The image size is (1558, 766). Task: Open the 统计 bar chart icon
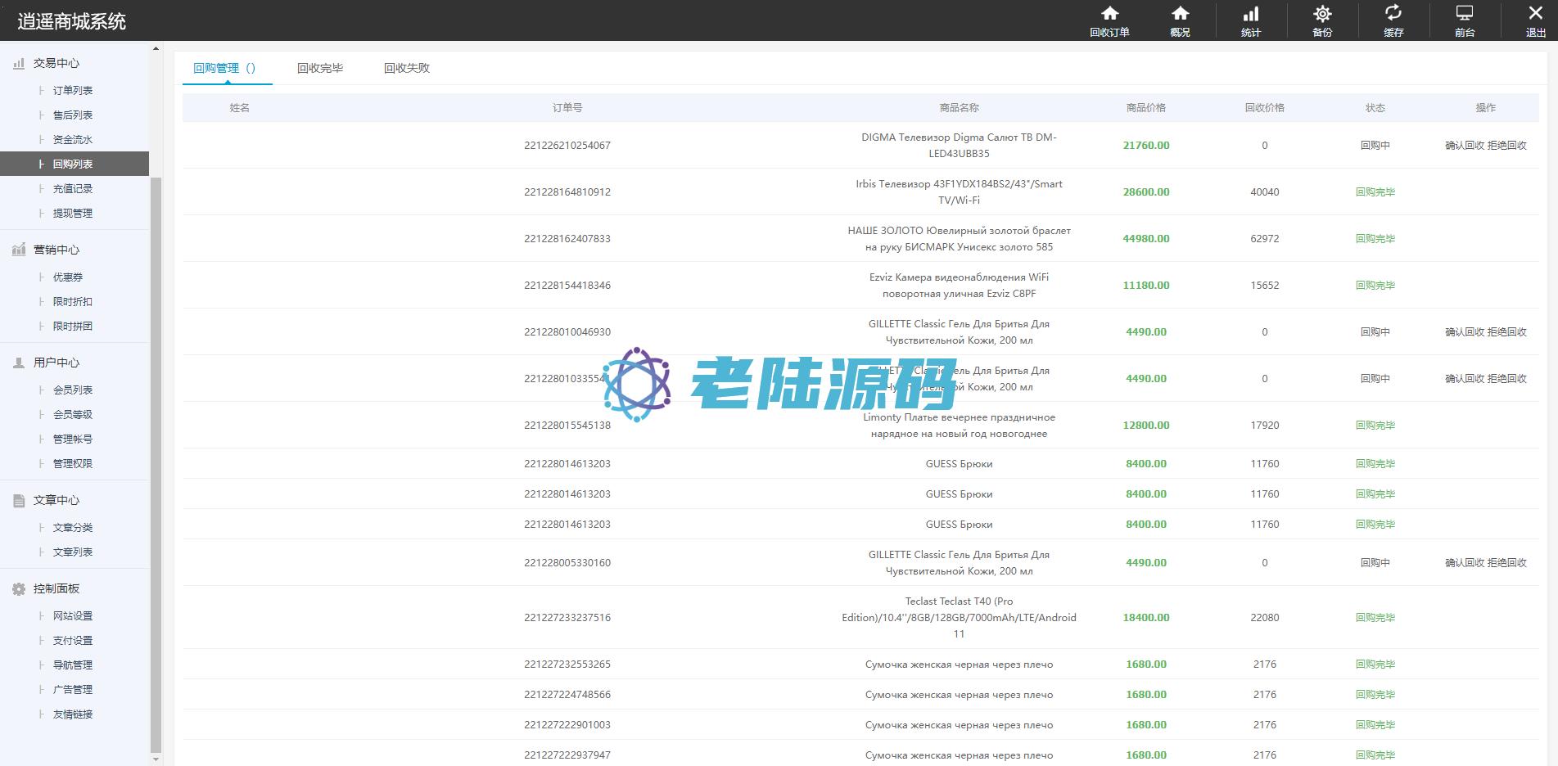tap(1251, 14)
